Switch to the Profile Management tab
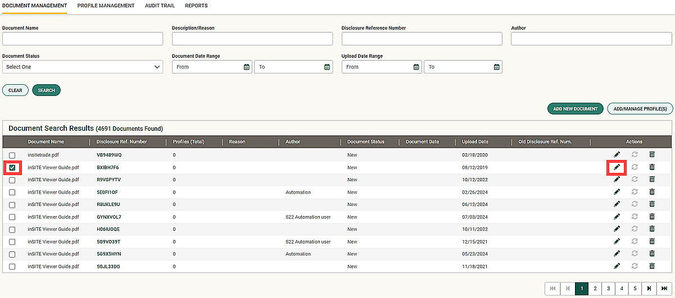 pyautogui.click(x=106, y=6)
